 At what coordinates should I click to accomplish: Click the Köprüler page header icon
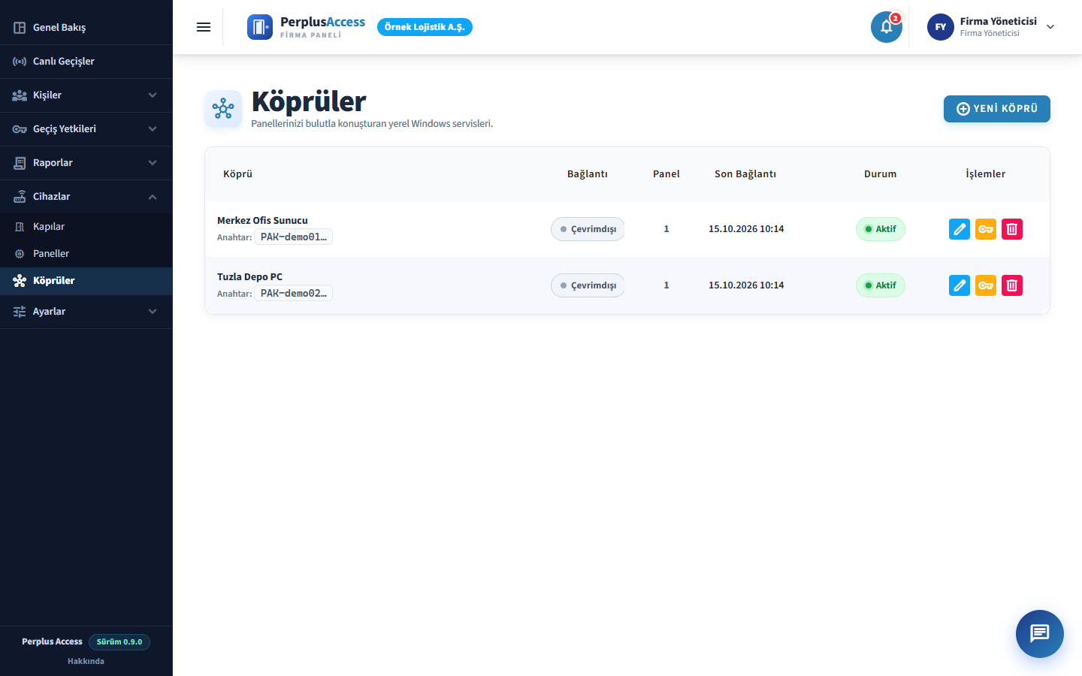[x=223, y=109]
